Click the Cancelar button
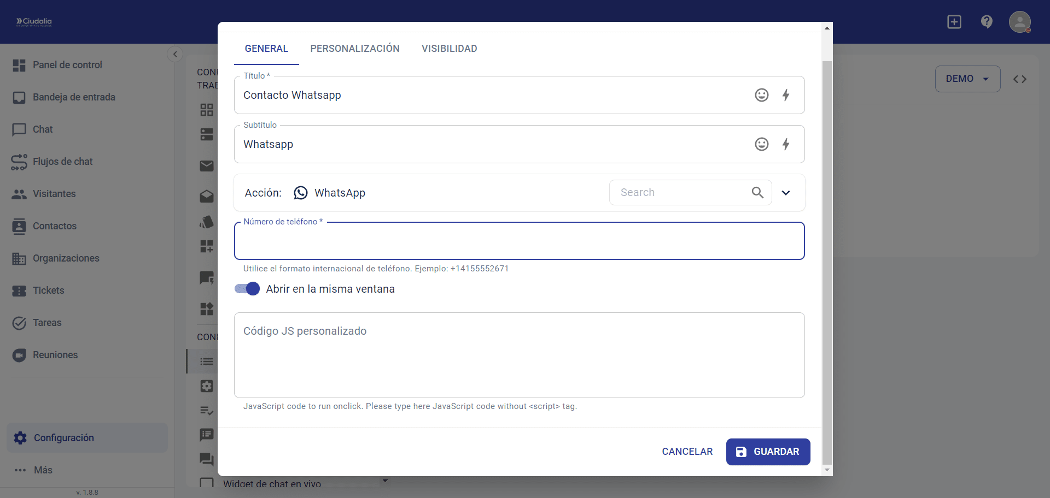The height and width of the screenshot is (498, 1050). click(687, 452)
